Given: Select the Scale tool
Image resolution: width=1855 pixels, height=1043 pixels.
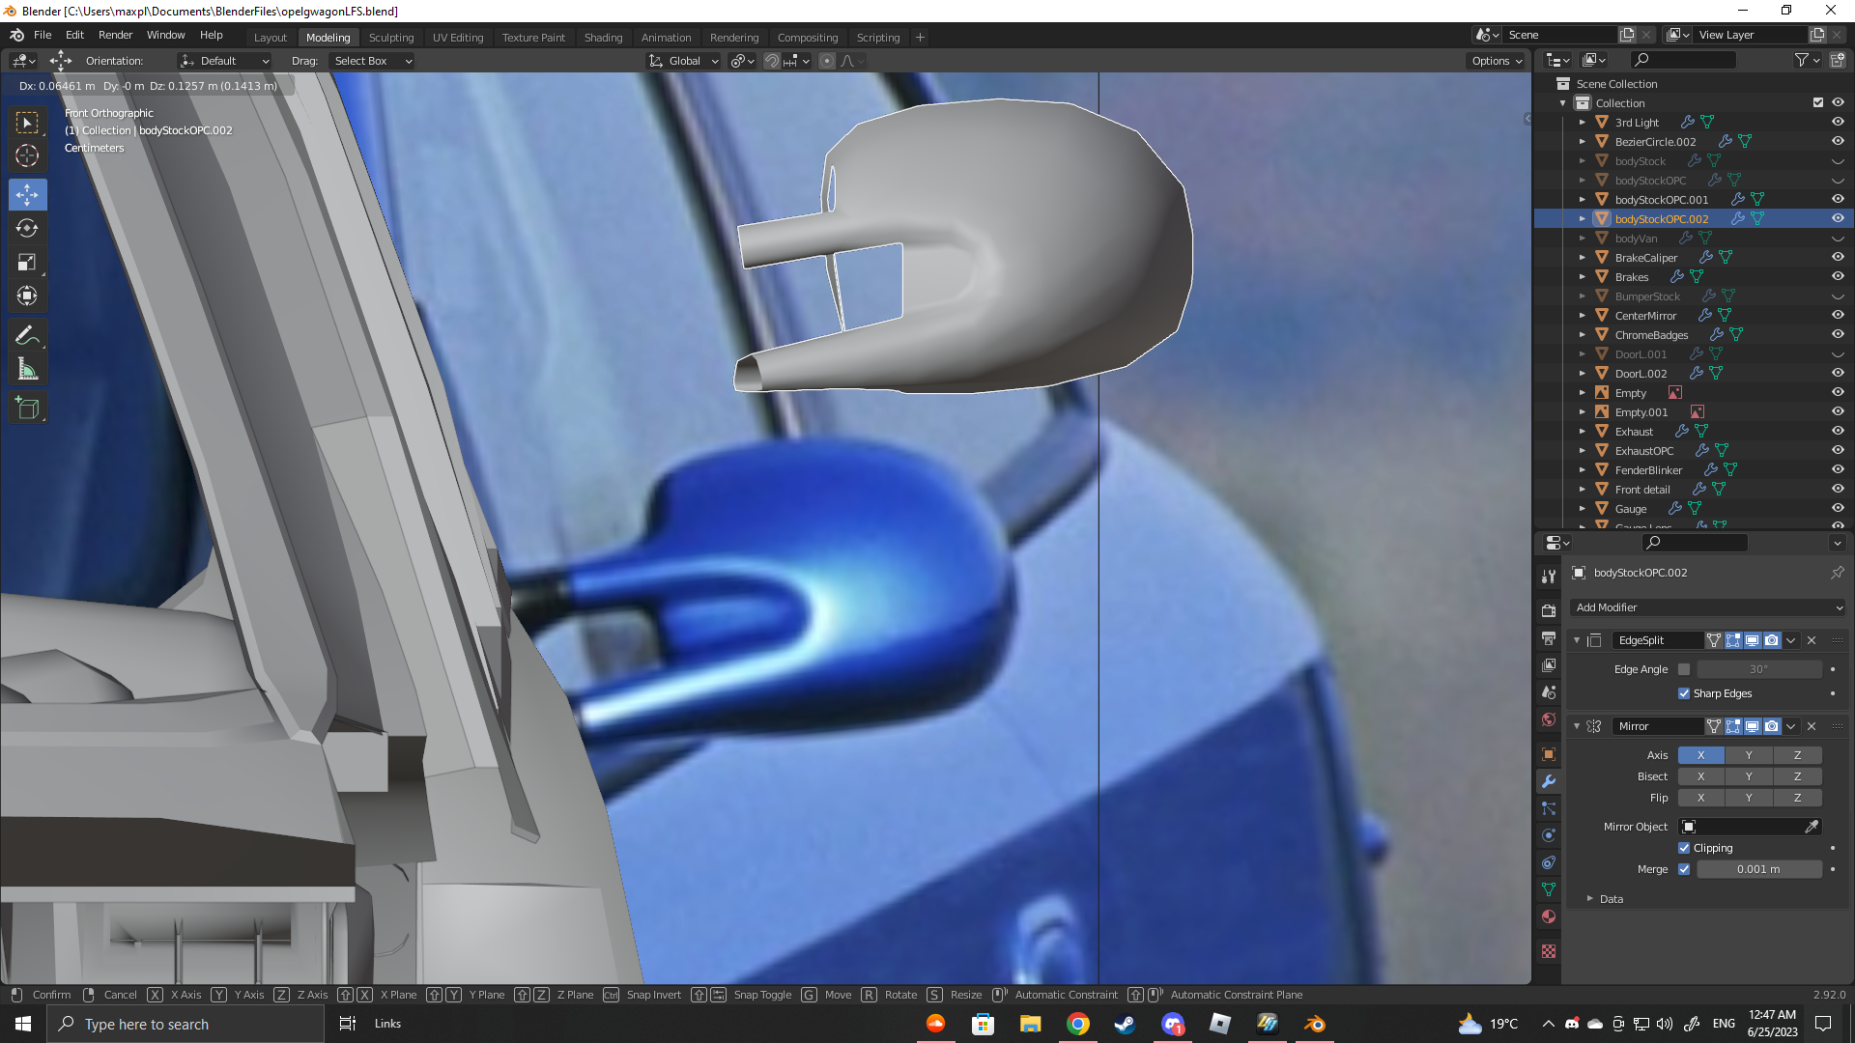Looking at the screenshot, I should pos(27,263).
